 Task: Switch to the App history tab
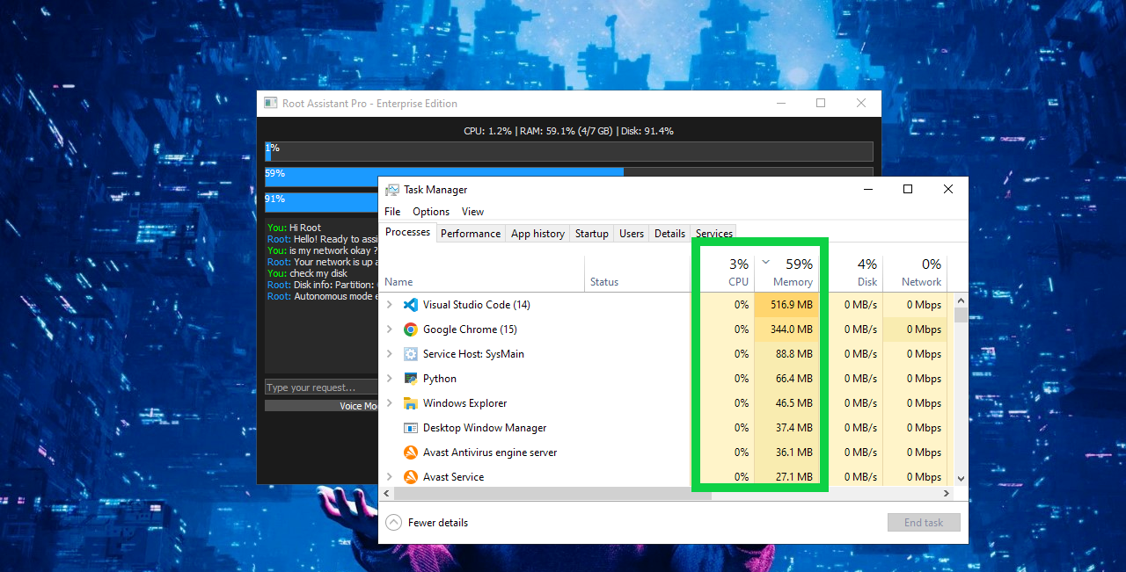click(x=537, y=234)
